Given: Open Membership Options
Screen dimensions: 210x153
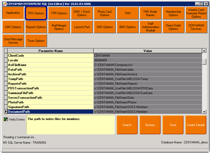Looking at the screenshot, I should pyautogui.click(x=173, y=13).
